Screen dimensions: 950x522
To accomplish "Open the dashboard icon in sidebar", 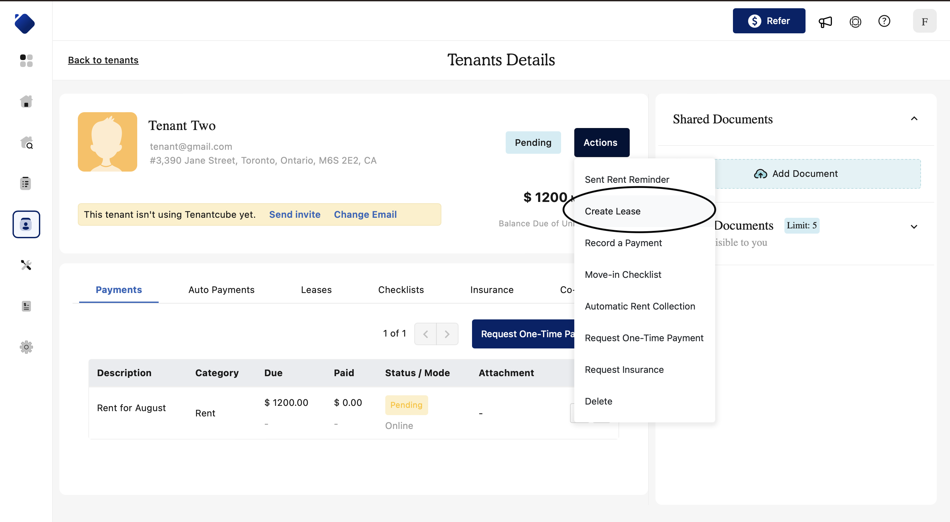I will pyautogui.click(x=26, y=60).
